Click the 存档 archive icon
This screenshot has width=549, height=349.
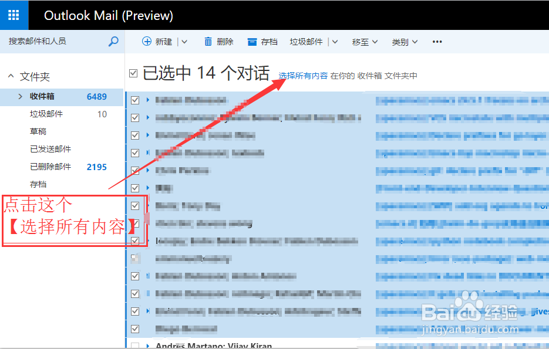252,42
